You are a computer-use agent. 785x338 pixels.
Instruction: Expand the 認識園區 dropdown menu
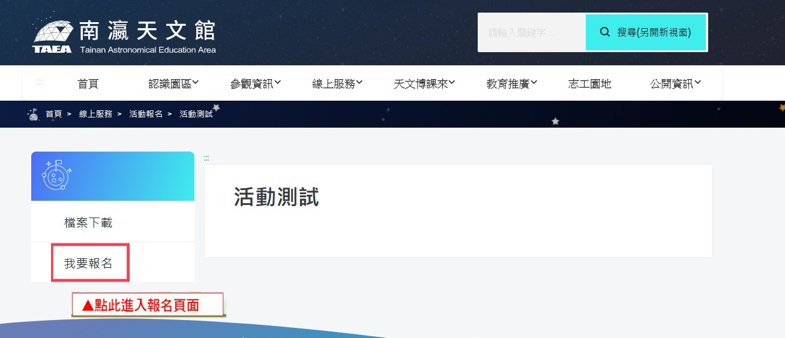click(173, 84)
